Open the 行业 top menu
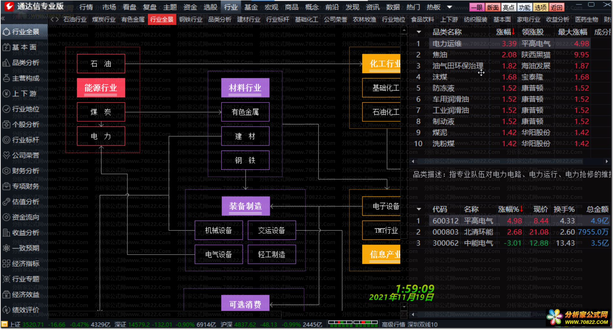The width and height of the screenshot is (614, 330). (231, 7)
